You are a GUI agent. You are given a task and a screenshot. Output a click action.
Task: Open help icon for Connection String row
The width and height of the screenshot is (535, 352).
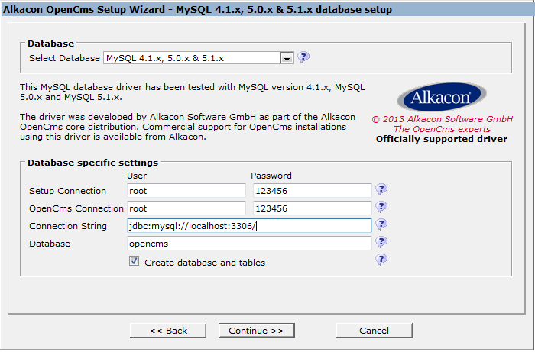[x=381, y=224]
